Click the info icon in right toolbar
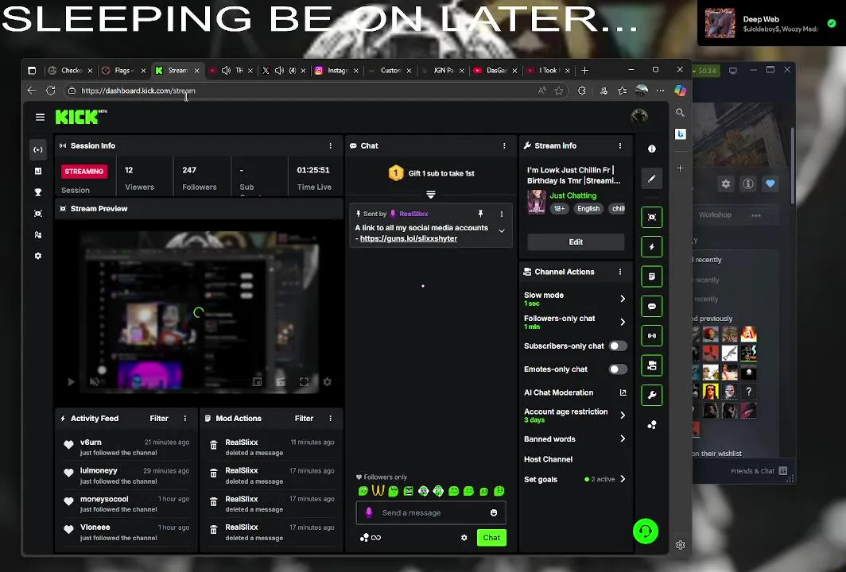 coord(652,149)
